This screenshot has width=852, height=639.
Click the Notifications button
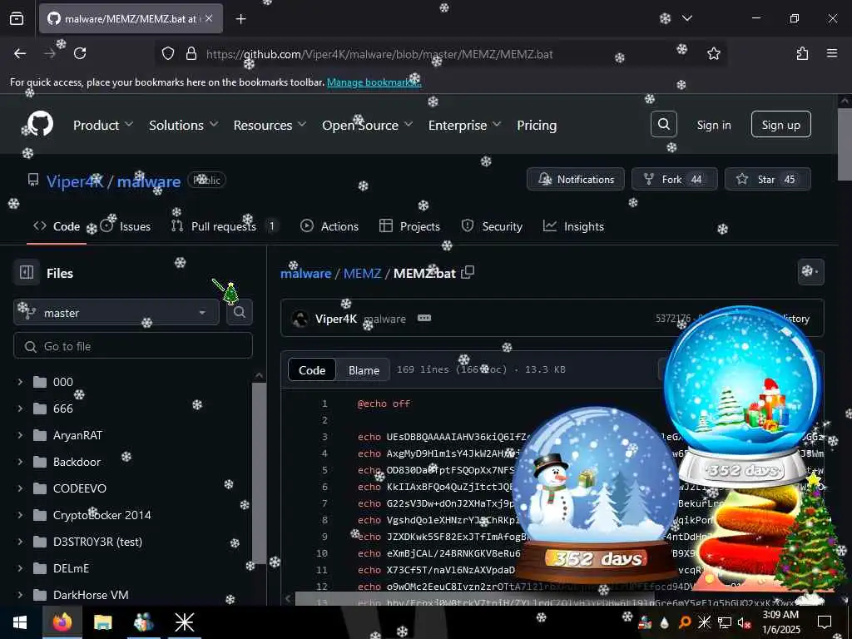[576, 180]
